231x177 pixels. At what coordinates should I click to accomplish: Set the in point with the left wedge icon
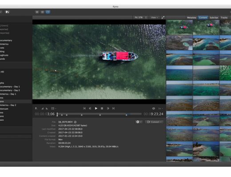coord(43,108)
